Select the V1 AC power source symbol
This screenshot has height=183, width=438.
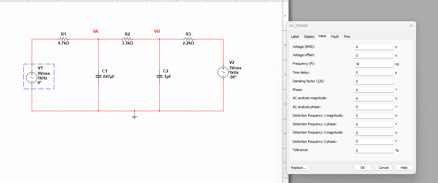(x=32, y=78)
